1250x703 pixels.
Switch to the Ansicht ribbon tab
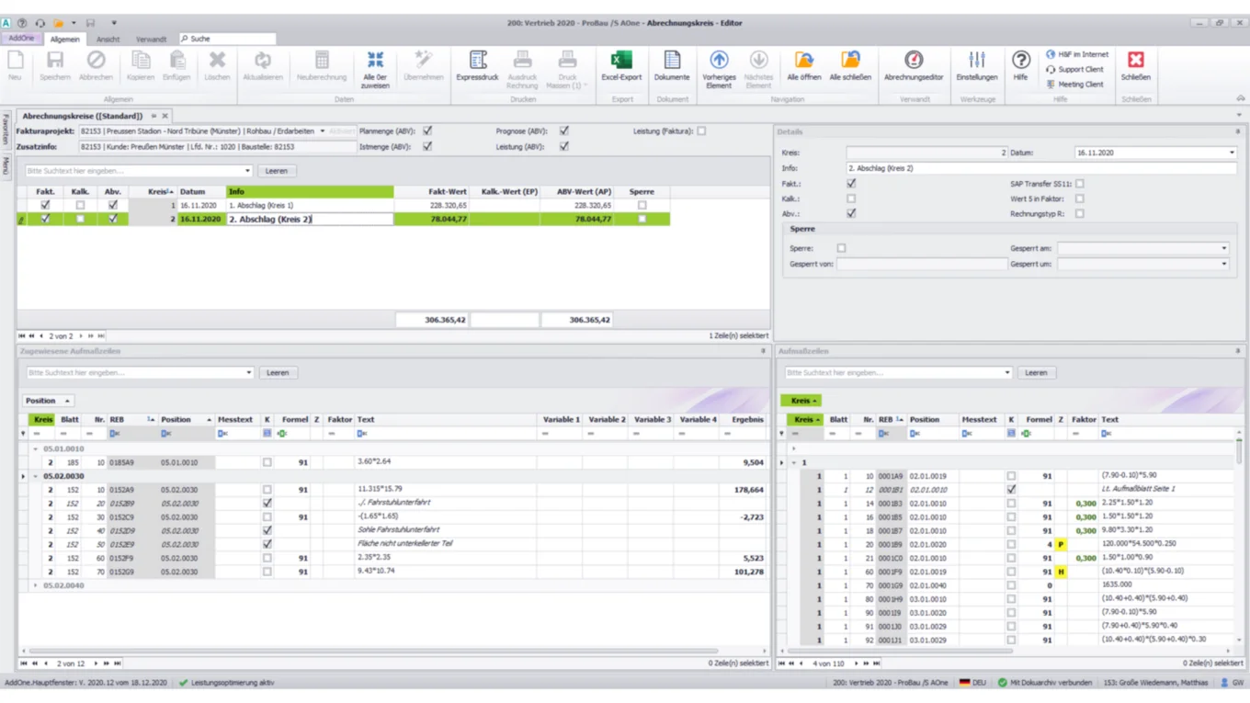pyautogui.click(x=109, y=39)
